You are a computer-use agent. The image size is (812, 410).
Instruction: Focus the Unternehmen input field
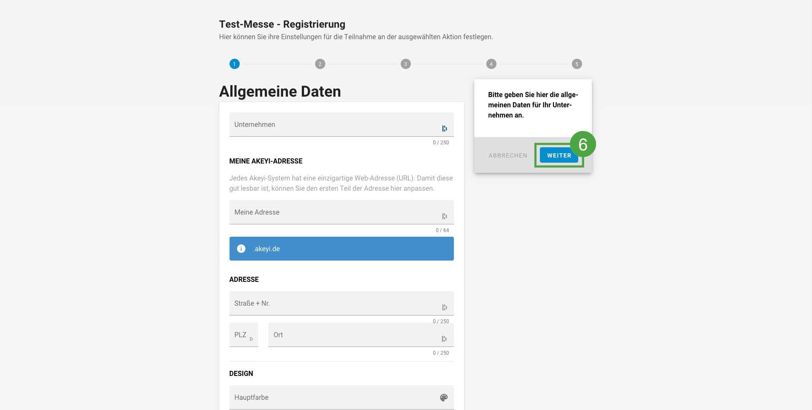point(332,125)
